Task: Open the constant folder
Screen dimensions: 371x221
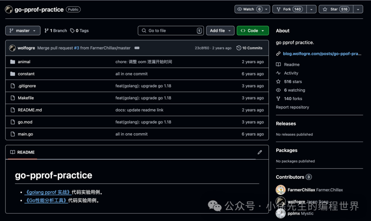Action: tap(26, 74)
